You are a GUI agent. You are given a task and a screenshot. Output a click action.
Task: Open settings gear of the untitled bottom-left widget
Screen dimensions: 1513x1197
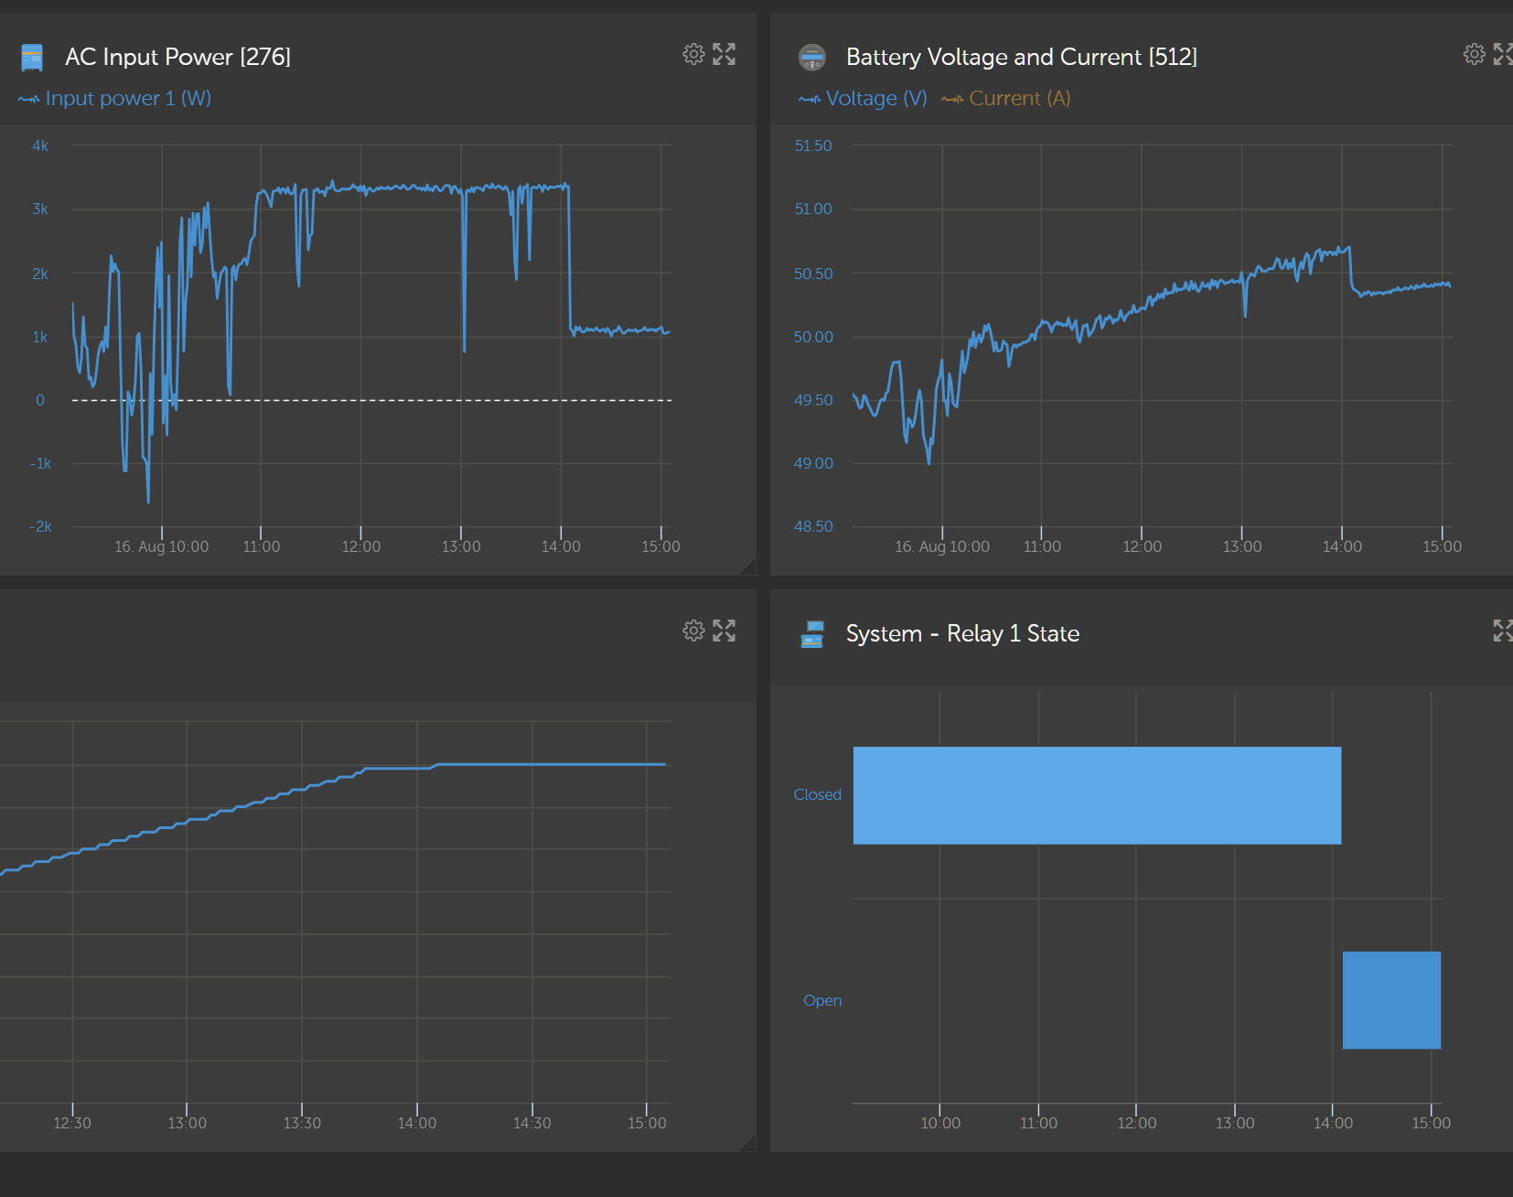693,631
